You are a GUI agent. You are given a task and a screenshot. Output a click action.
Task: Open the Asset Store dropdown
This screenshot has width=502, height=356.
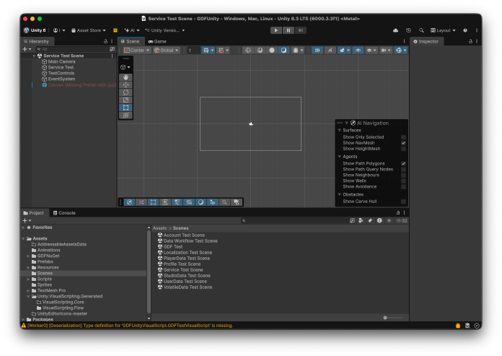coord(89,30)
